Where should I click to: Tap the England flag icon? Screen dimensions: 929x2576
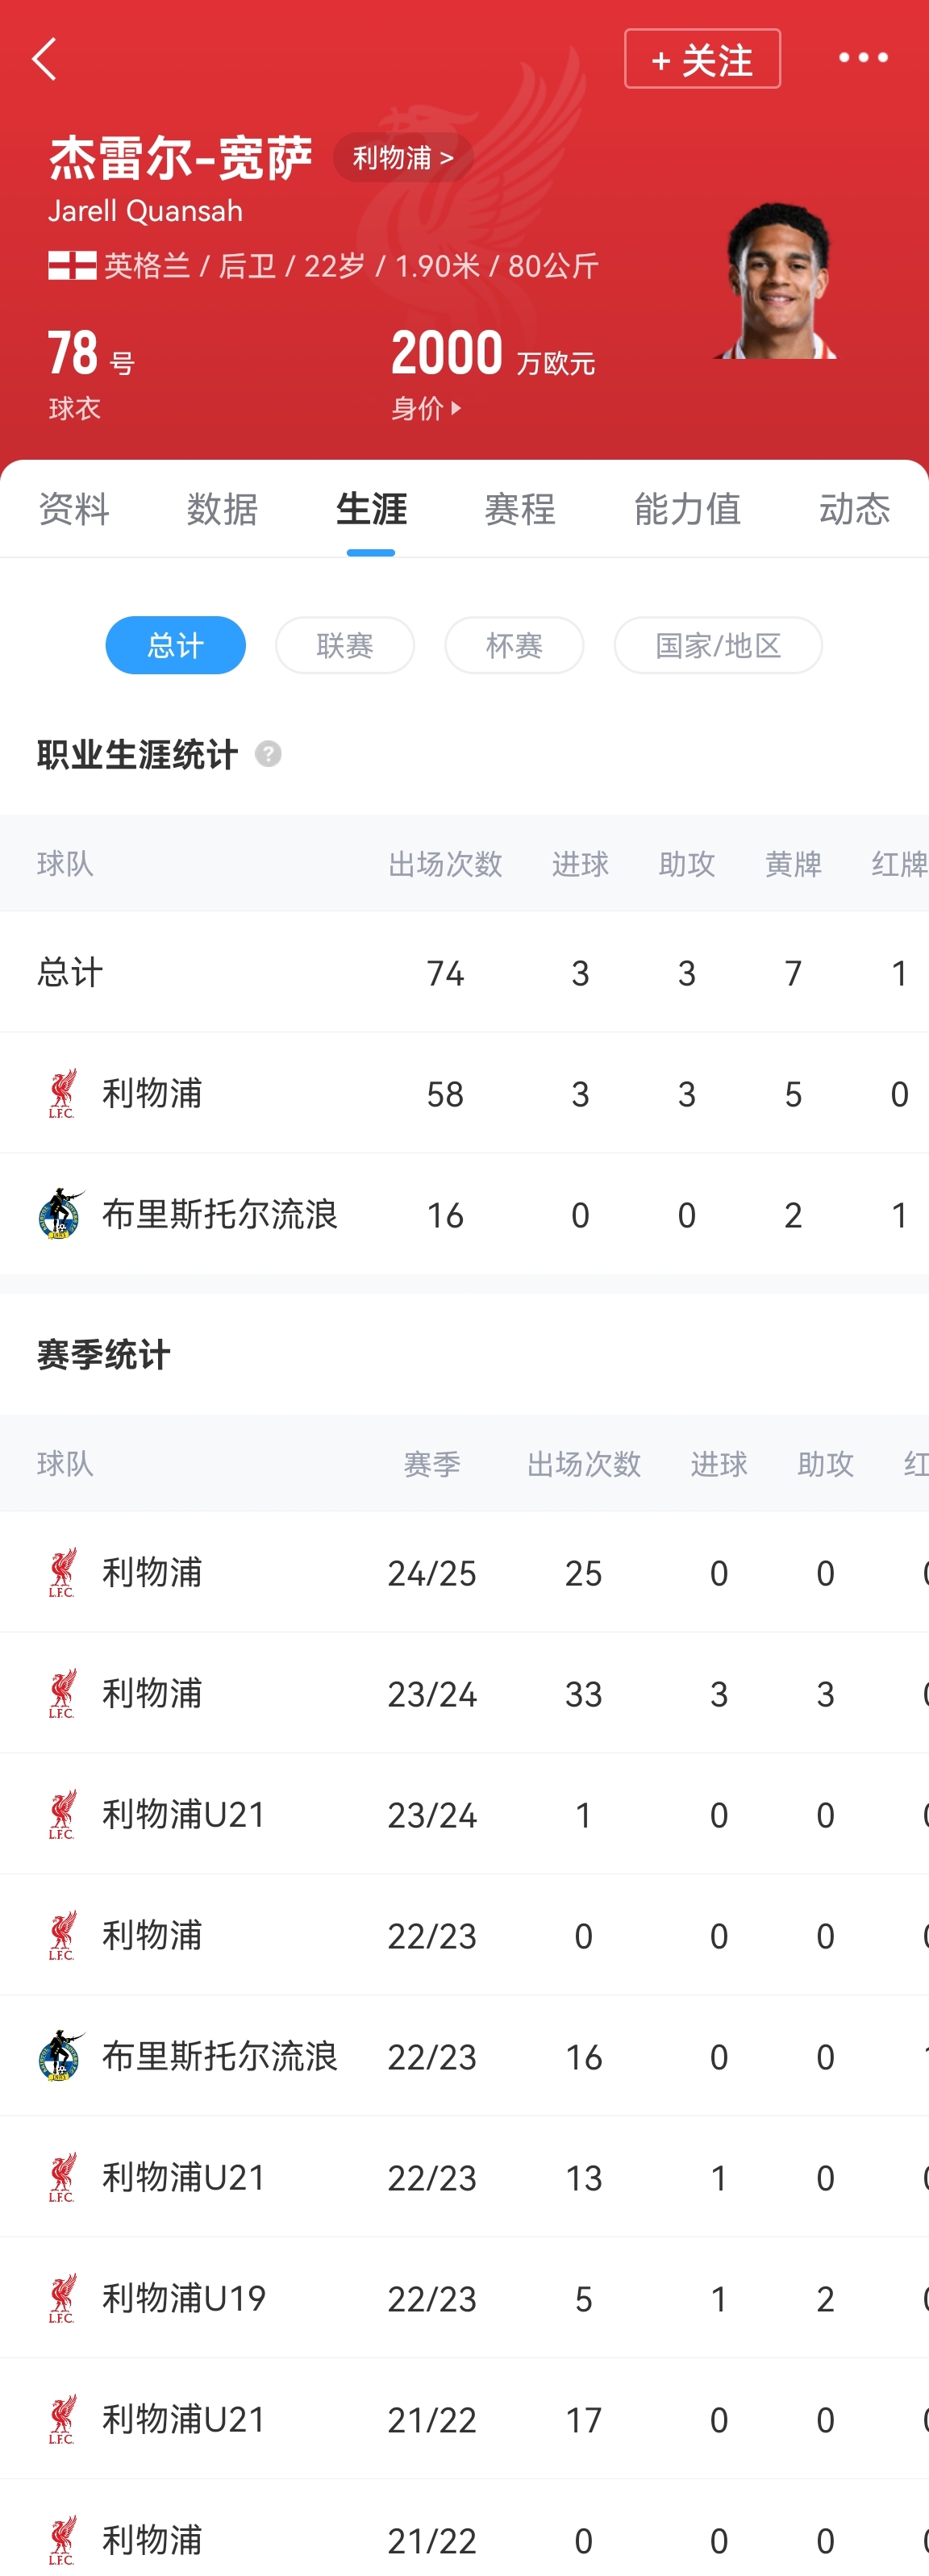tap(72, 266)
